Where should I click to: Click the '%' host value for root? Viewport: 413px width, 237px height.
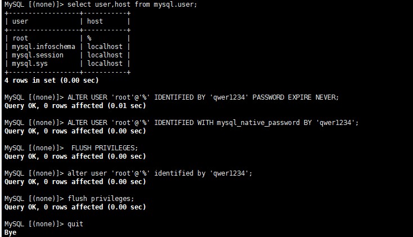[x=89, y=38]
